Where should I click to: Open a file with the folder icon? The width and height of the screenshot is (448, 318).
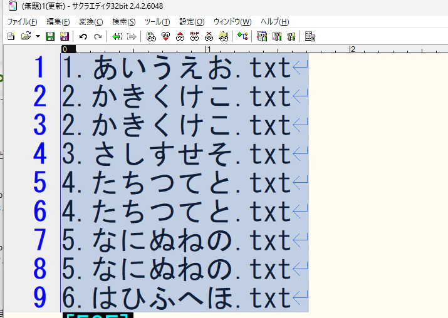pos(26,36)
